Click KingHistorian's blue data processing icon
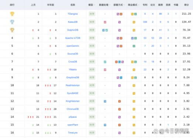This screenshot has height=138, width=193. click(x=105, y=101)
